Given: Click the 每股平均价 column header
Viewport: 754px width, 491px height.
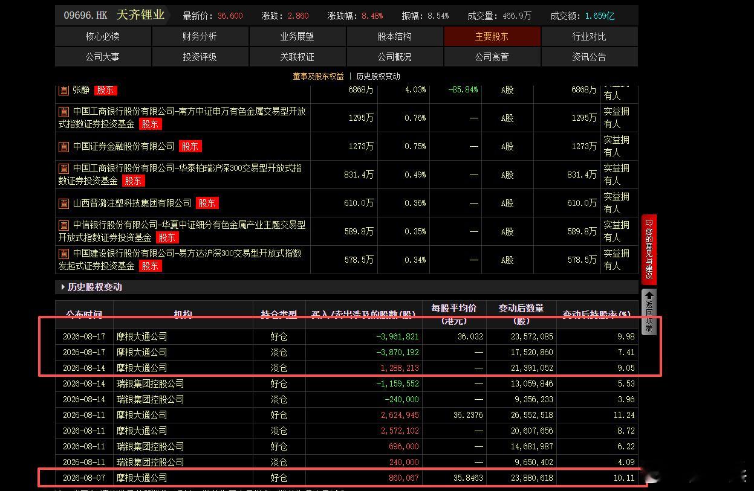Looking at the screenshot, I should tap(453, 314).
